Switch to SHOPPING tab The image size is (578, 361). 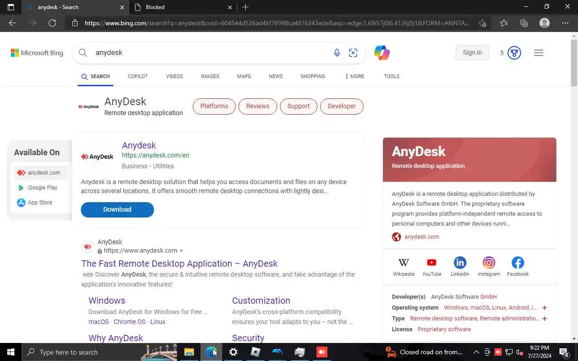pyautogui.click(x=313, y=76)
